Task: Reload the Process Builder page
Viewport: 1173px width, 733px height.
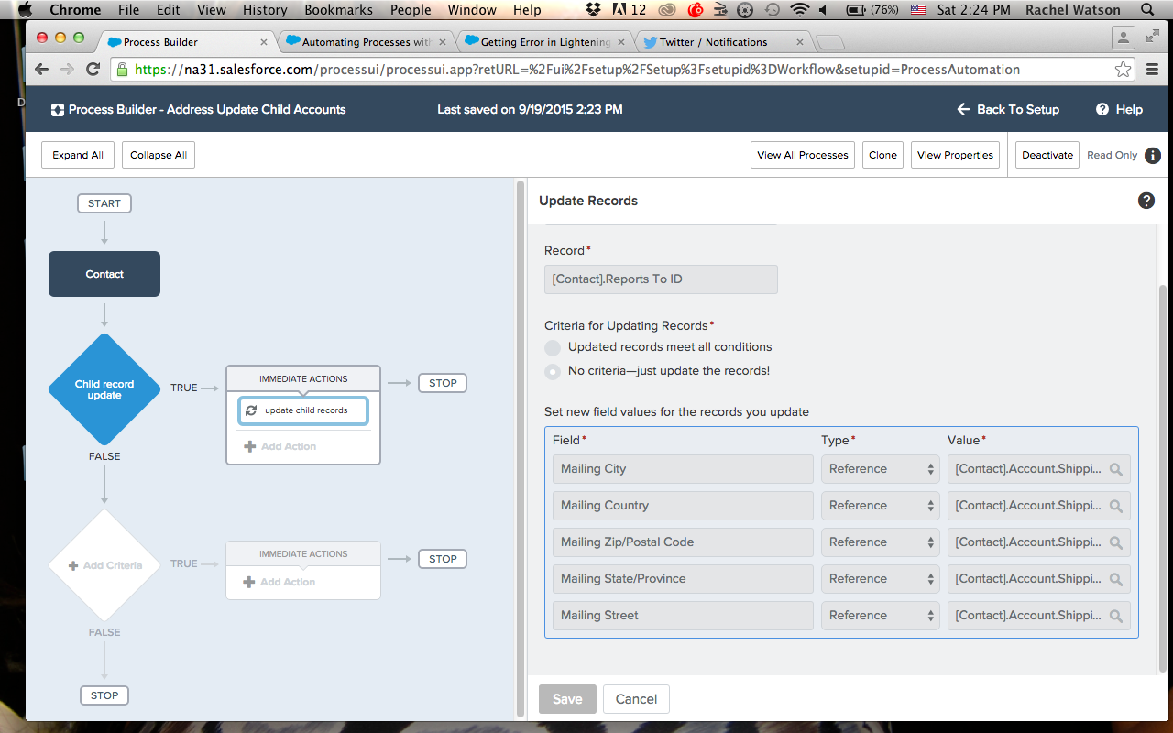Action: (x=93, y=70)
